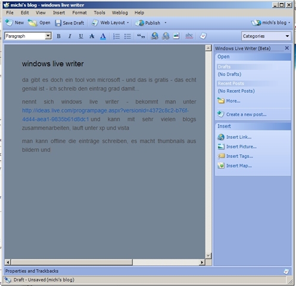Viewport: 296px width, 286px height.
Task: Click the Insert Tags icon in sidebar
Action: (221, 156)
